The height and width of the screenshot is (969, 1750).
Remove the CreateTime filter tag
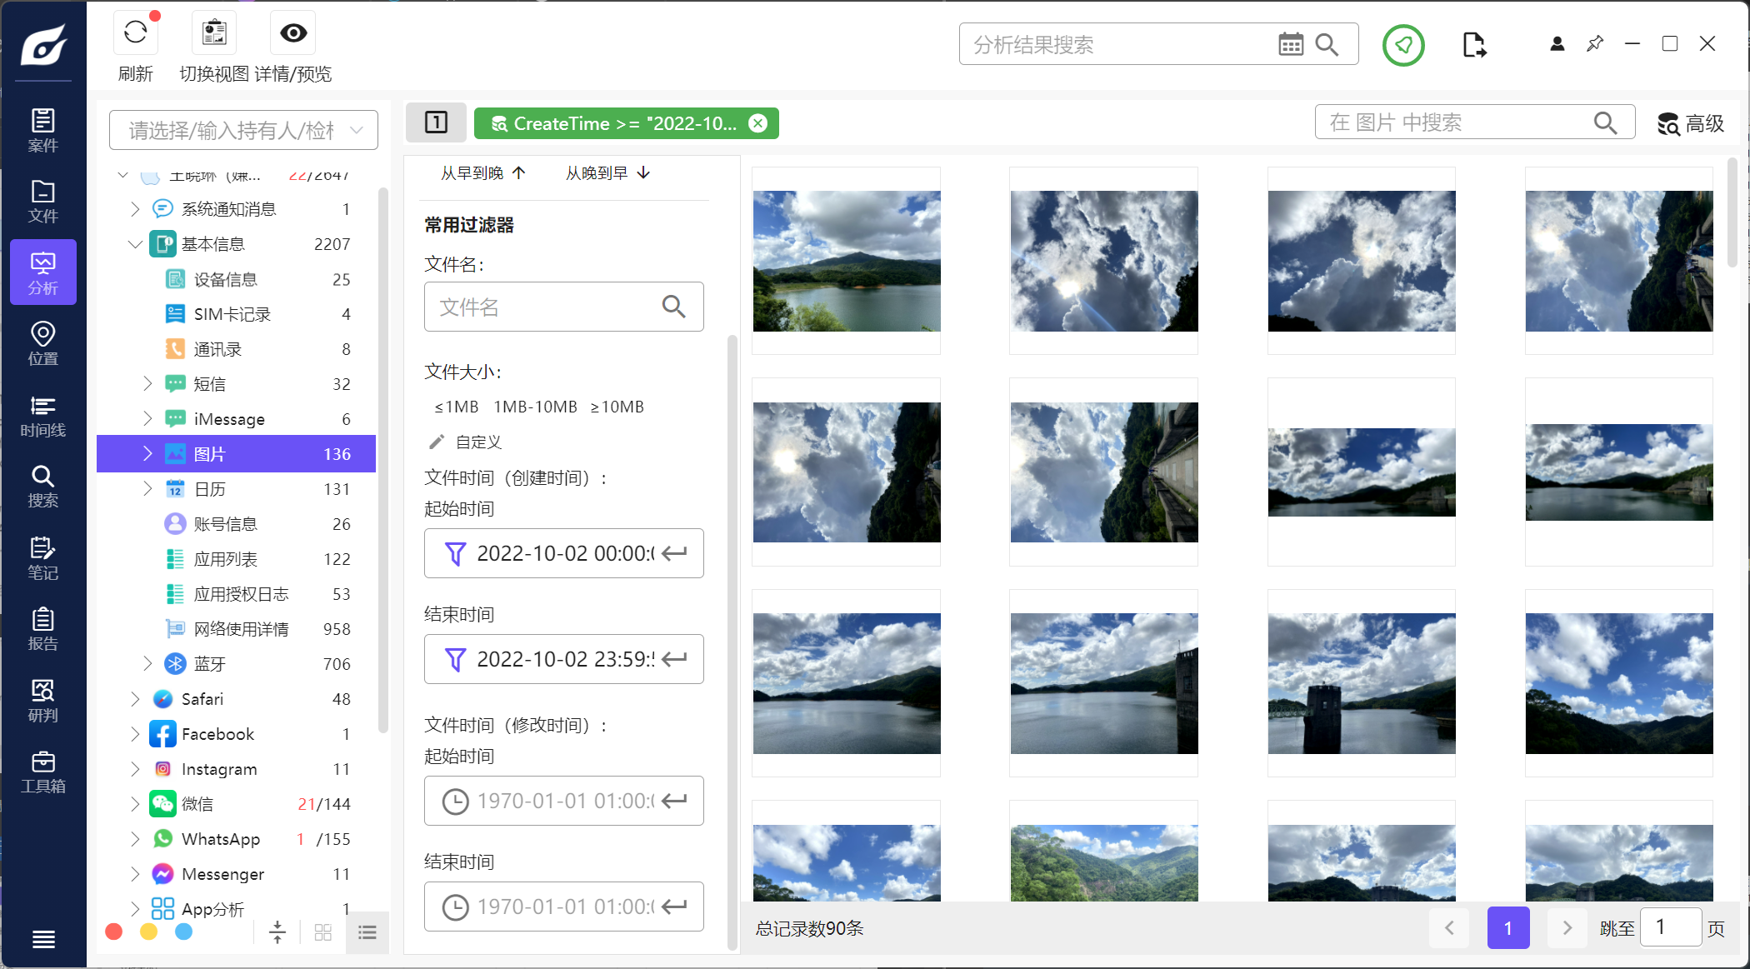[757, 123]
